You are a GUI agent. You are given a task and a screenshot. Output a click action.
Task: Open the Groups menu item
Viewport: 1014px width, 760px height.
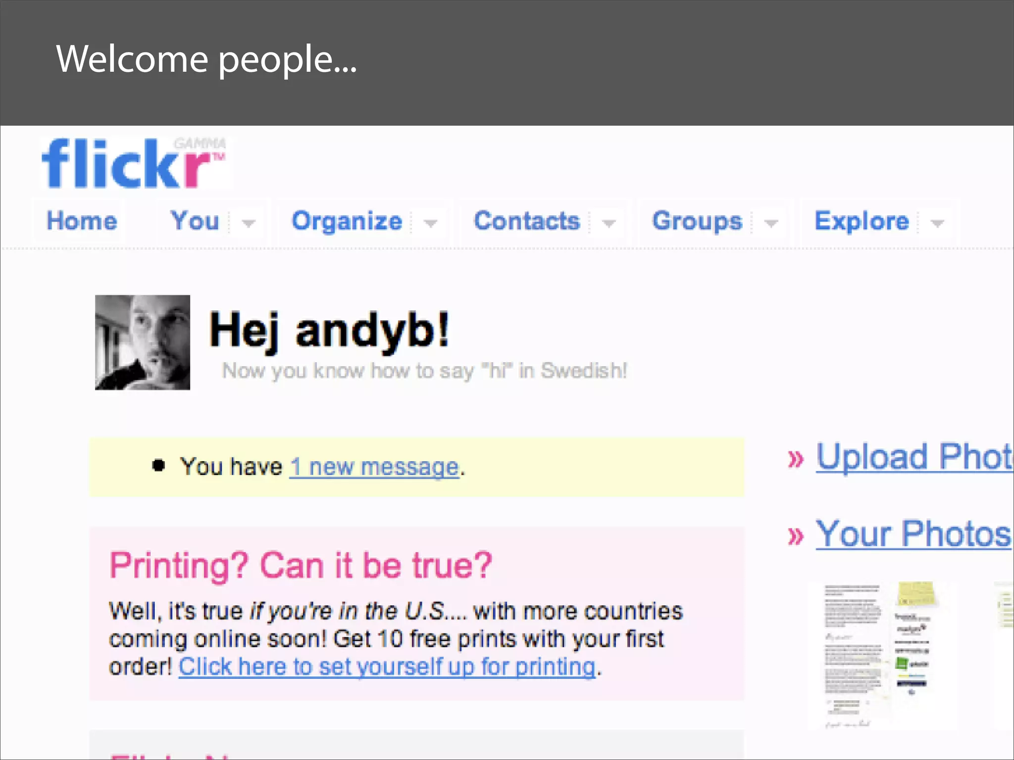[697, 221]
